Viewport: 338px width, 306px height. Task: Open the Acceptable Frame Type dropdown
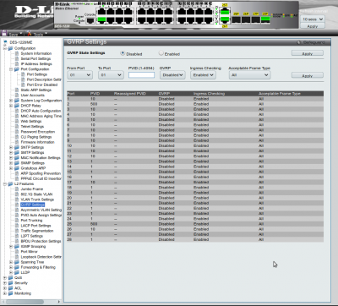point(249,75)
